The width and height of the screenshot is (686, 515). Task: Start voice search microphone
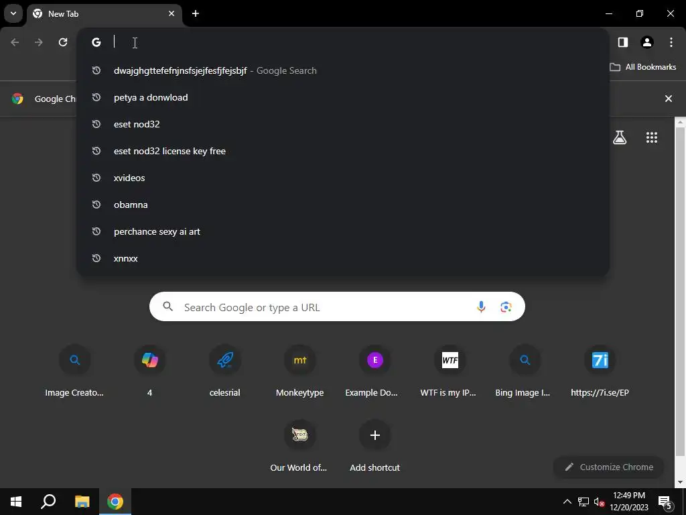[481, 307]
